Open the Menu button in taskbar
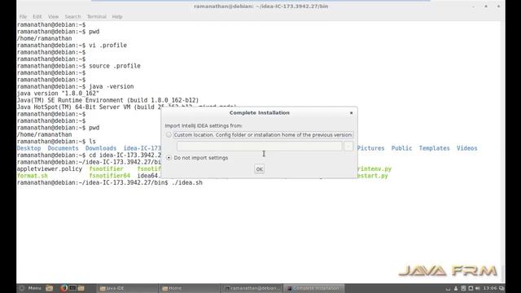521x293 pixels. 30,288
